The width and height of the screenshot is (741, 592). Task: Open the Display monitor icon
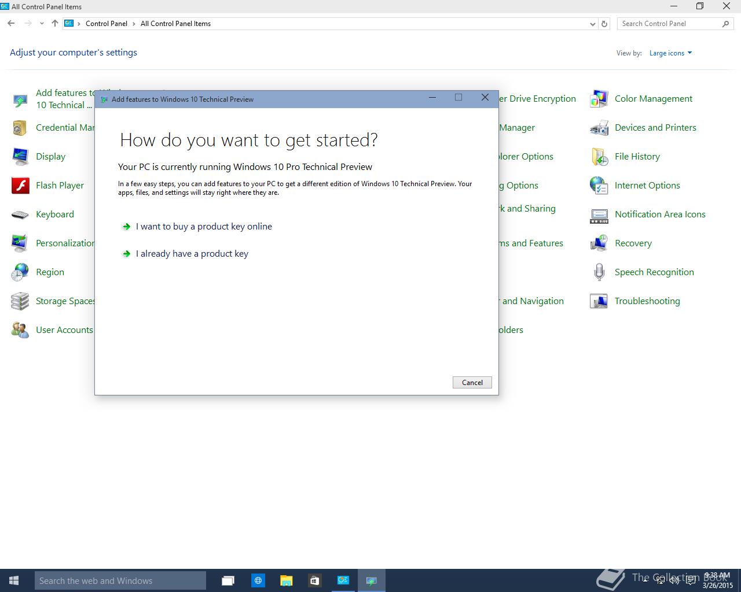pos(20,157)
